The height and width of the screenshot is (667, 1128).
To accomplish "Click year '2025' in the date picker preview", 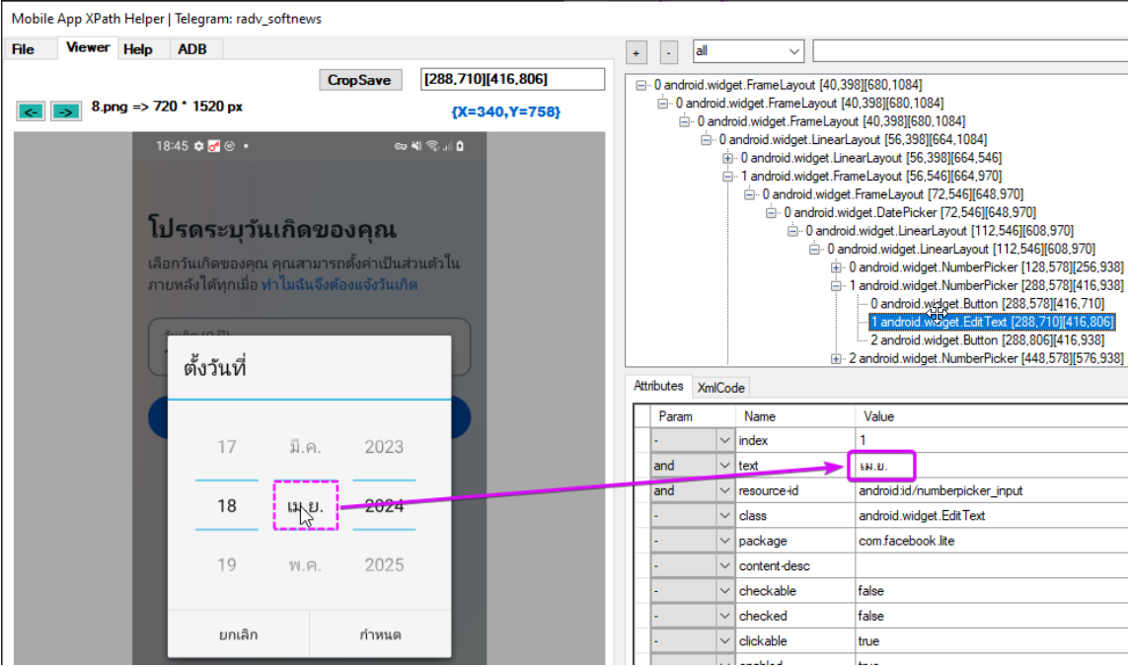I will tap(384, 564).
